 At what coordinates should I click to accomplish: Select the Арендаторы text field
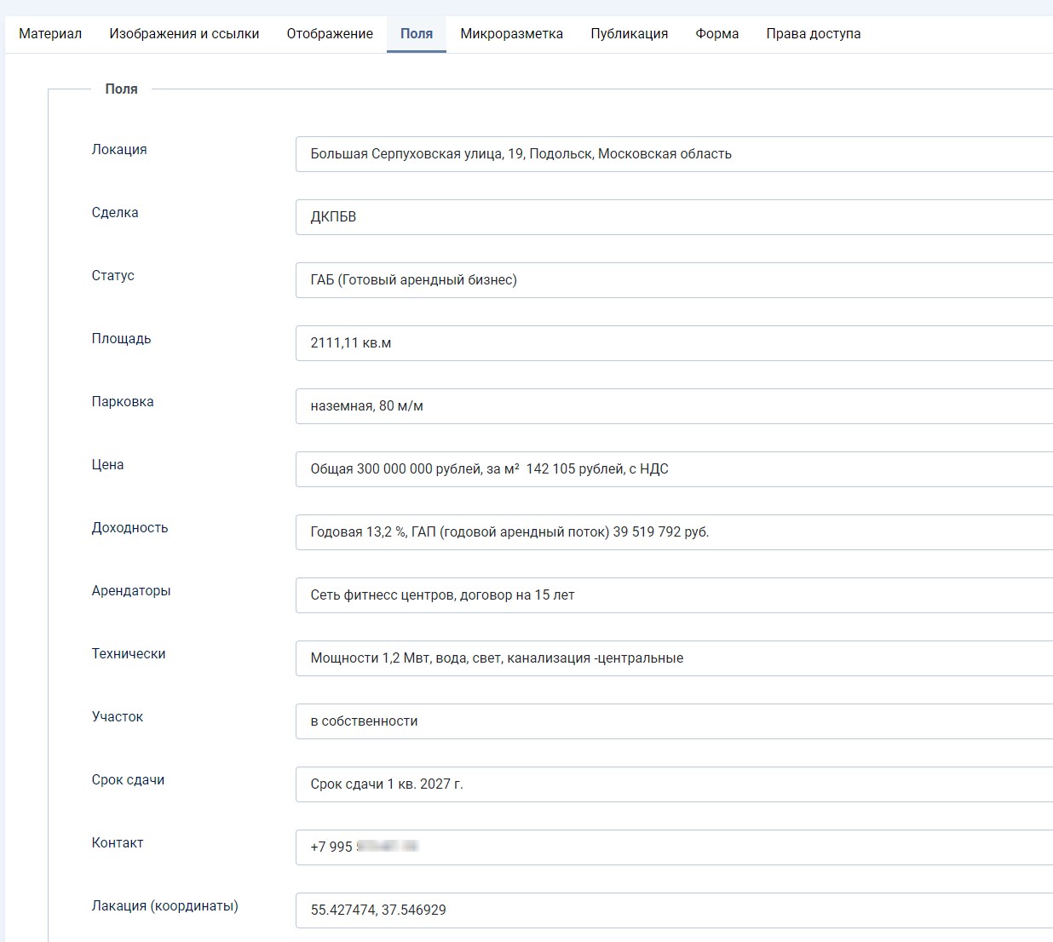click(x=673, y=595)
